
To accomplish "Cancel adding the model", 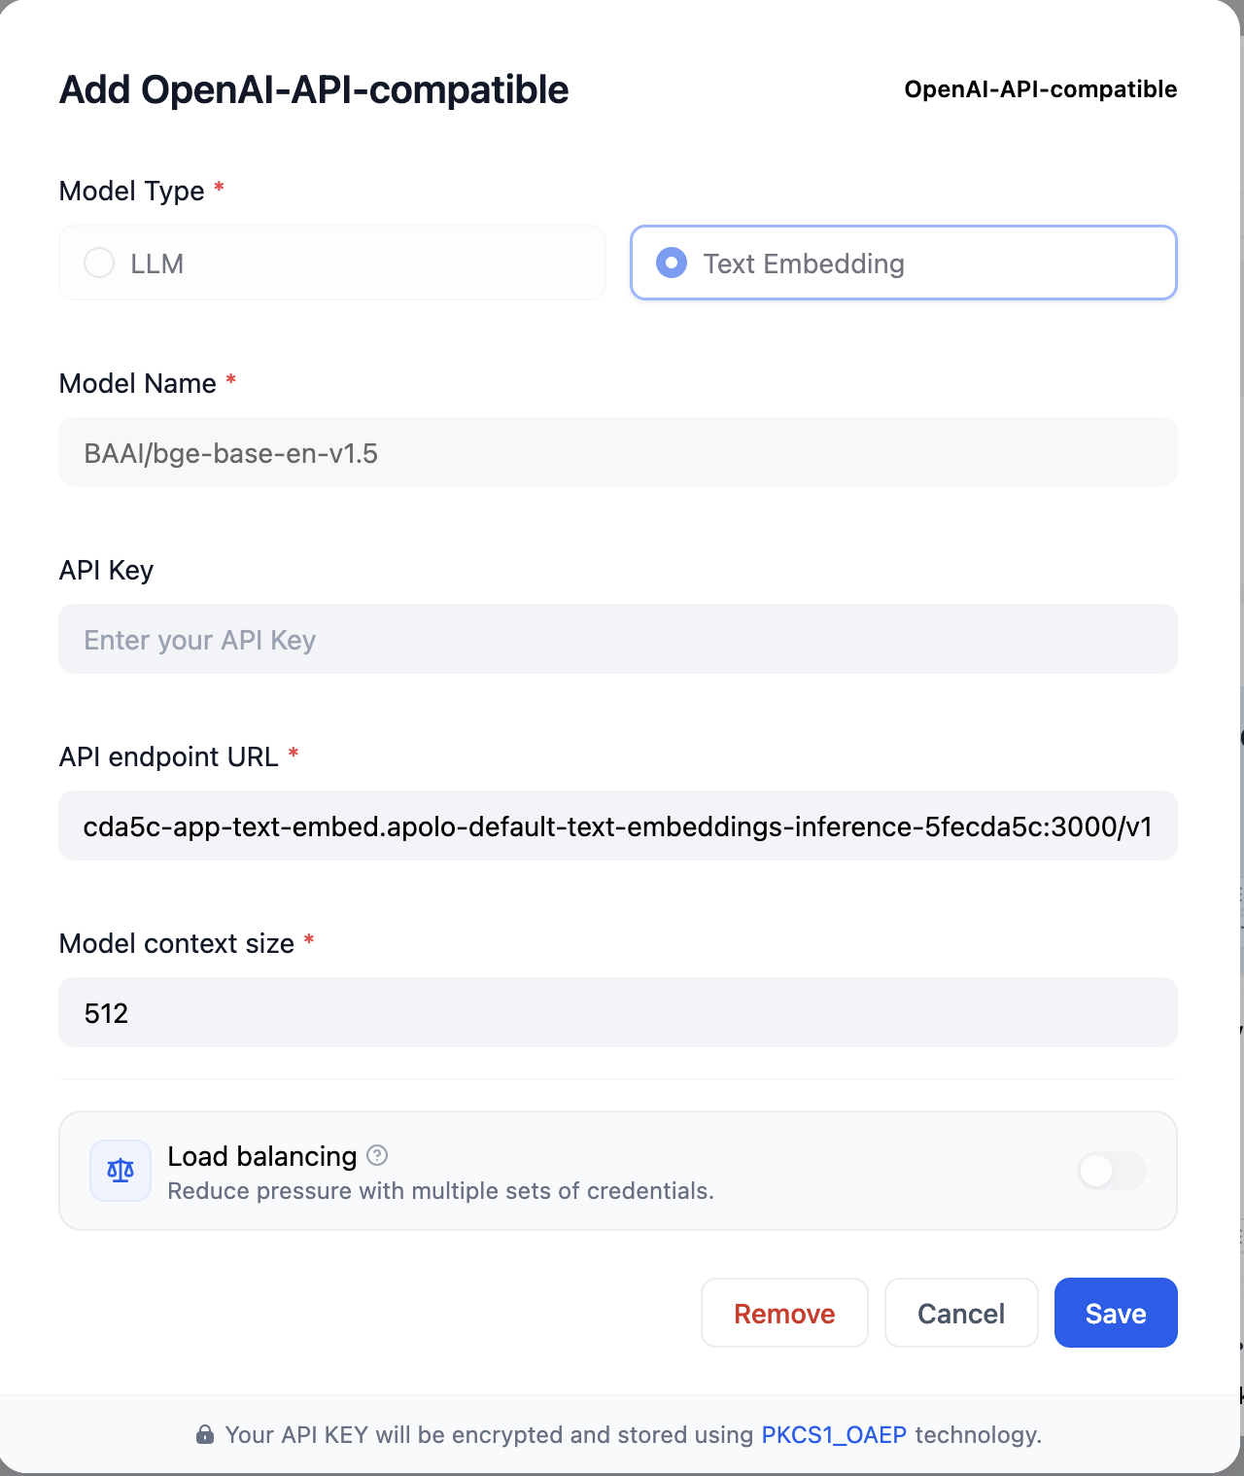I will click(x=961, y=1314).
